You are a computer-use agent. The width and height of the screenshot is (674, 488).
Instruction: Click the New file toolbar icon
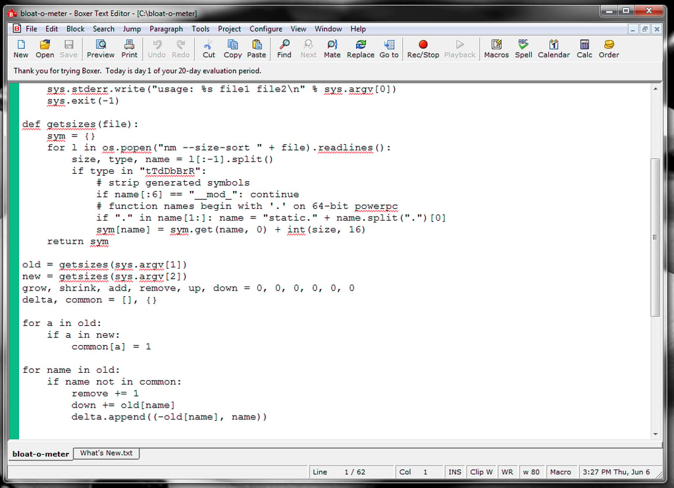20,49
